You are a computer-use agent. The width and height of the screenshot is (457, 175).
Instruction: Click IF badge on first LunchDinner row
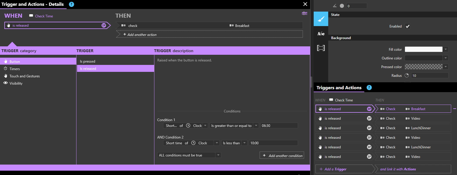tap(369, 128)
